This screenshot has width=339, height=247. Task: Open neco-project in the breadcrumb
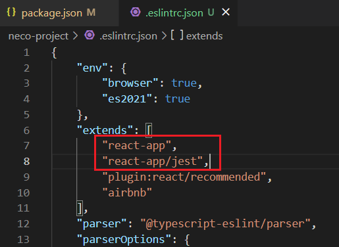[38, 36]
